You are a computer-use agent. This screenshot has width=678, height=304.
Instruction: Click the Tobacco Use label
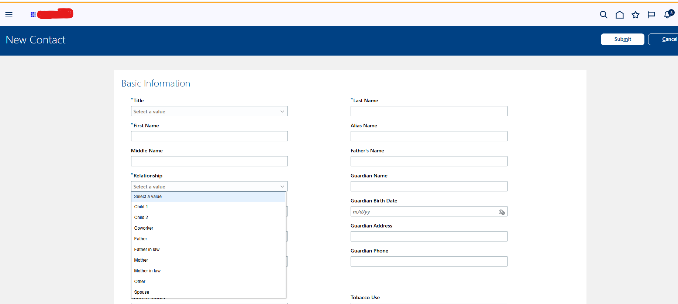pyautogui.click(x=365, y=297)
